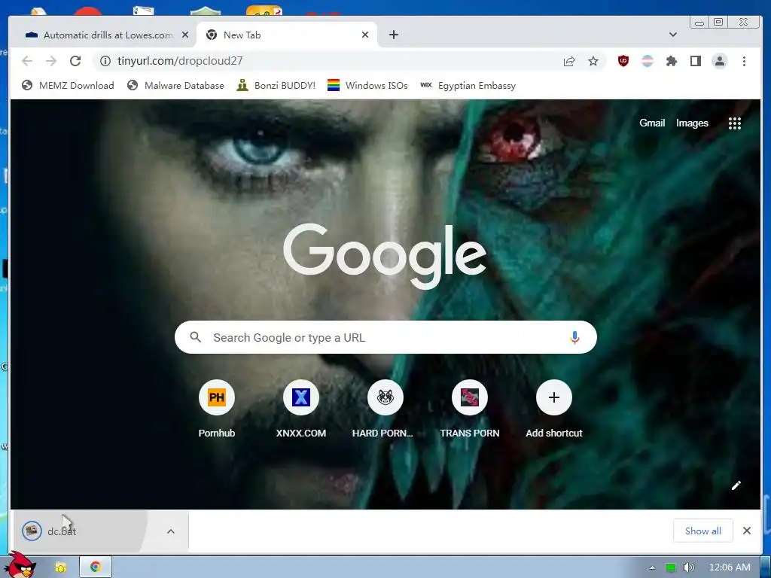Close the Automatic drills at Lowes tab
This screenshot has height=578, width=771.
pyautogui.click(x=185, y=35)
